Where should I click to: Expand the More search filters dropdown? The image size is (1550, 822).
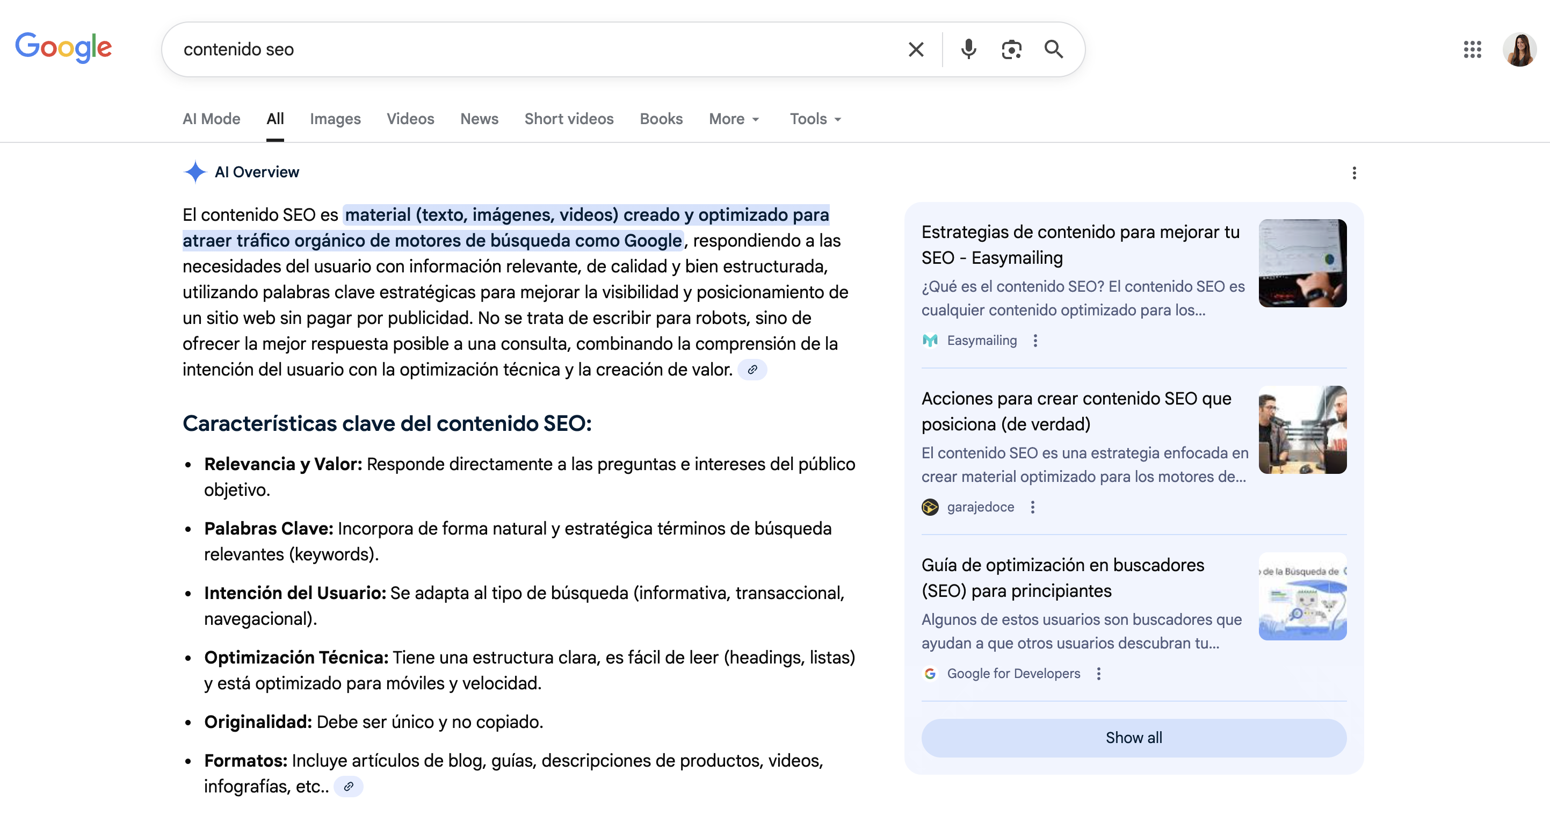click(x=734, y=119)
